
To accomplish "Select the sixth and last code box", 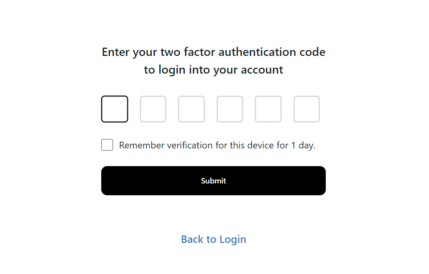I will 306,109.
